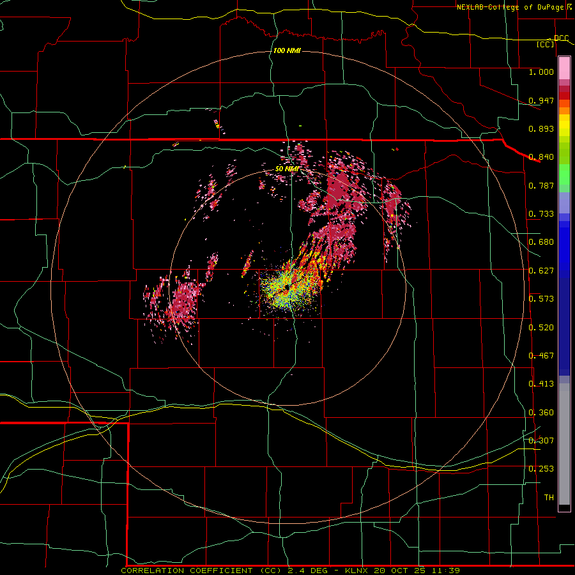Image resolution: width=575 pixels, height=575 pixels.
Task: Click the 0.680 scale value
Action: tap(541, 242)
